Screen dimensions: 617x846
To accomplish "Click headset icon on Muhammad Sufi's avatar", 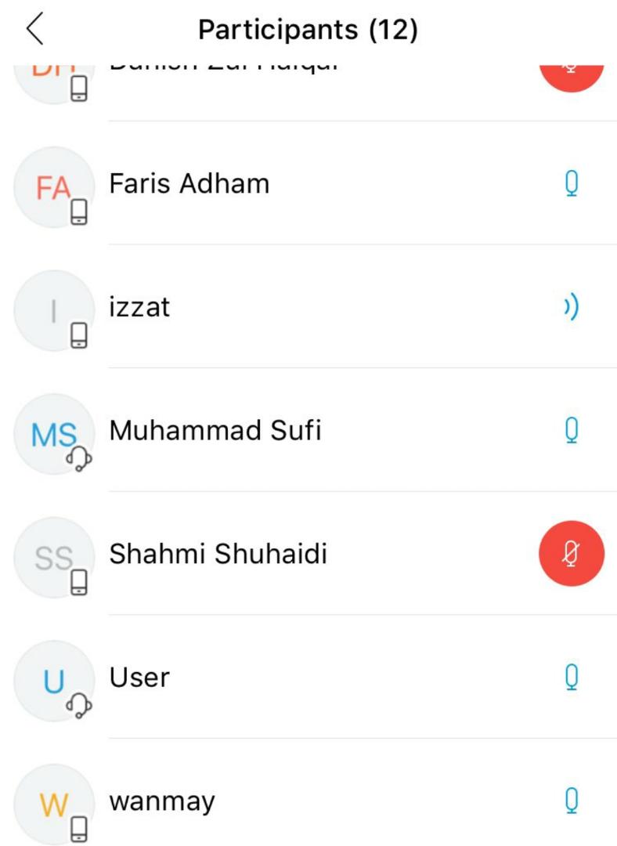I will [x=79, y=458].
